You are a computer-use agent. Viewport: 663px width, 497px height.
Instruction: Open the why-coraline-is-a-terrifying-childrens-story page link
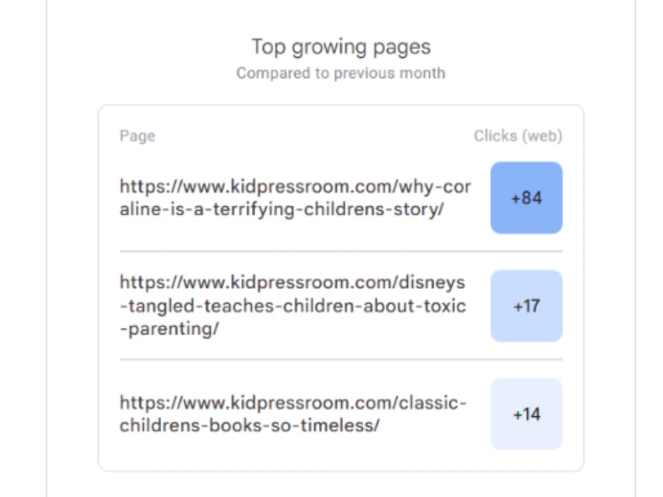coord(295,197)
